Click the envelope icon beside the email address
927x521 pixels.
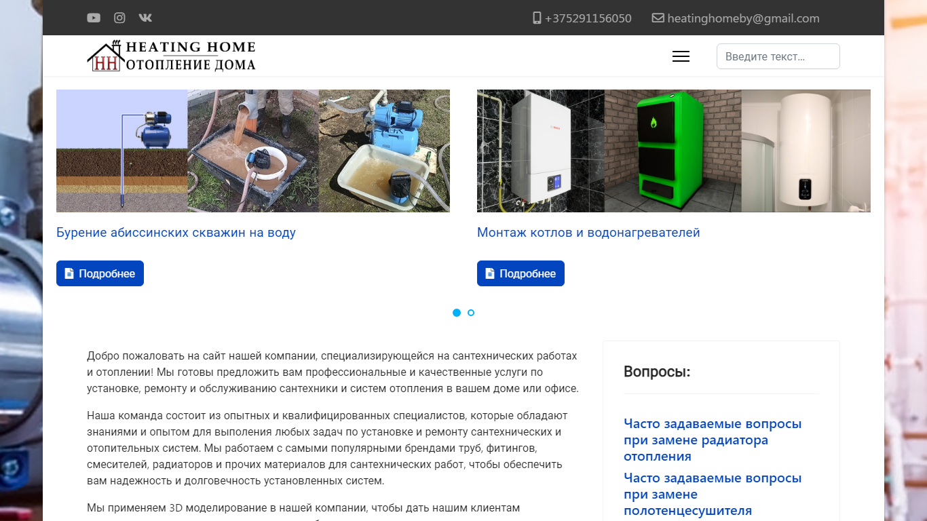click(x=658, y=18)
